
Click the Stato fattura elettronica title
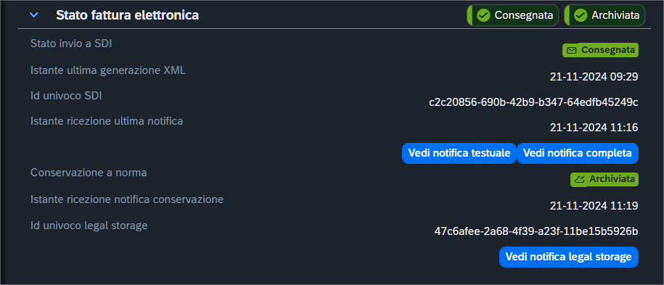coord(128,16)
